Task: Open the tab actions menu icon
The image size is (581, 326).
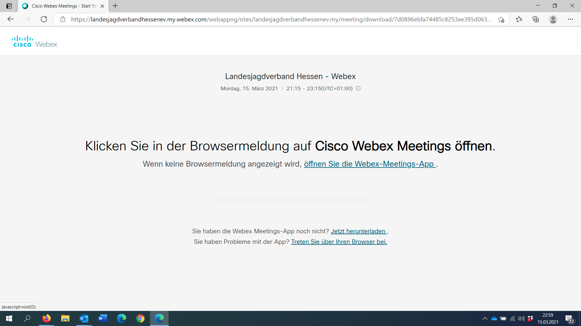Action: pyautogui.click(x=9, y=6)
